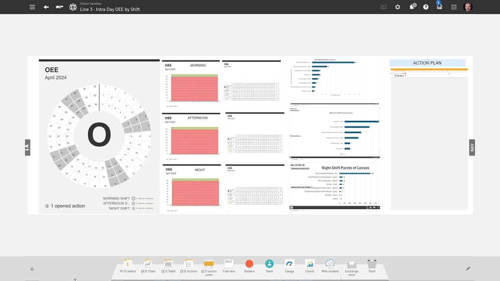The width and height of the screenshot is (500, 281).
Task: Click the OEE April 2024 title of wheel
Action: click(56, 73)
